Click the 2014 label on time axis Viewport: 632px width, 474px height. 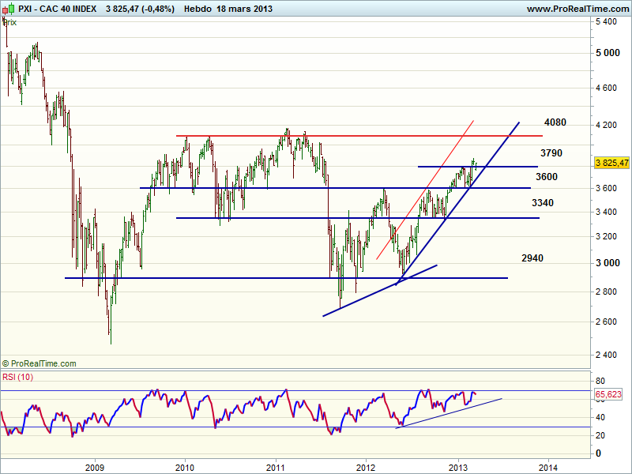point(545,466)
